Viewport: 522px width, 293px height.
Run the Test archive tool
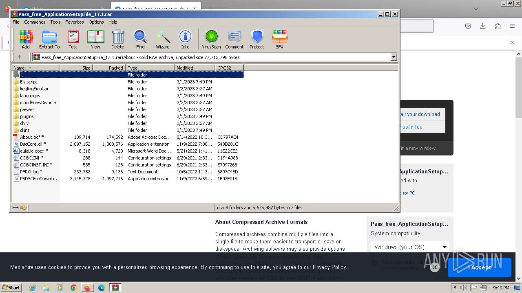tap(73, 39)
